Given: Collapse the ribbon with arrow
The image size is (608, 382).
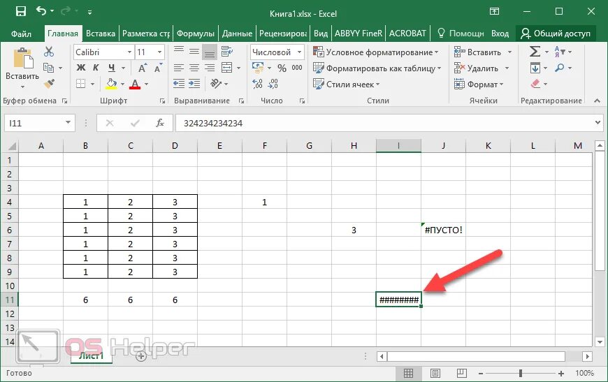Looking at the screenshot, I should [x=597, y=101].
